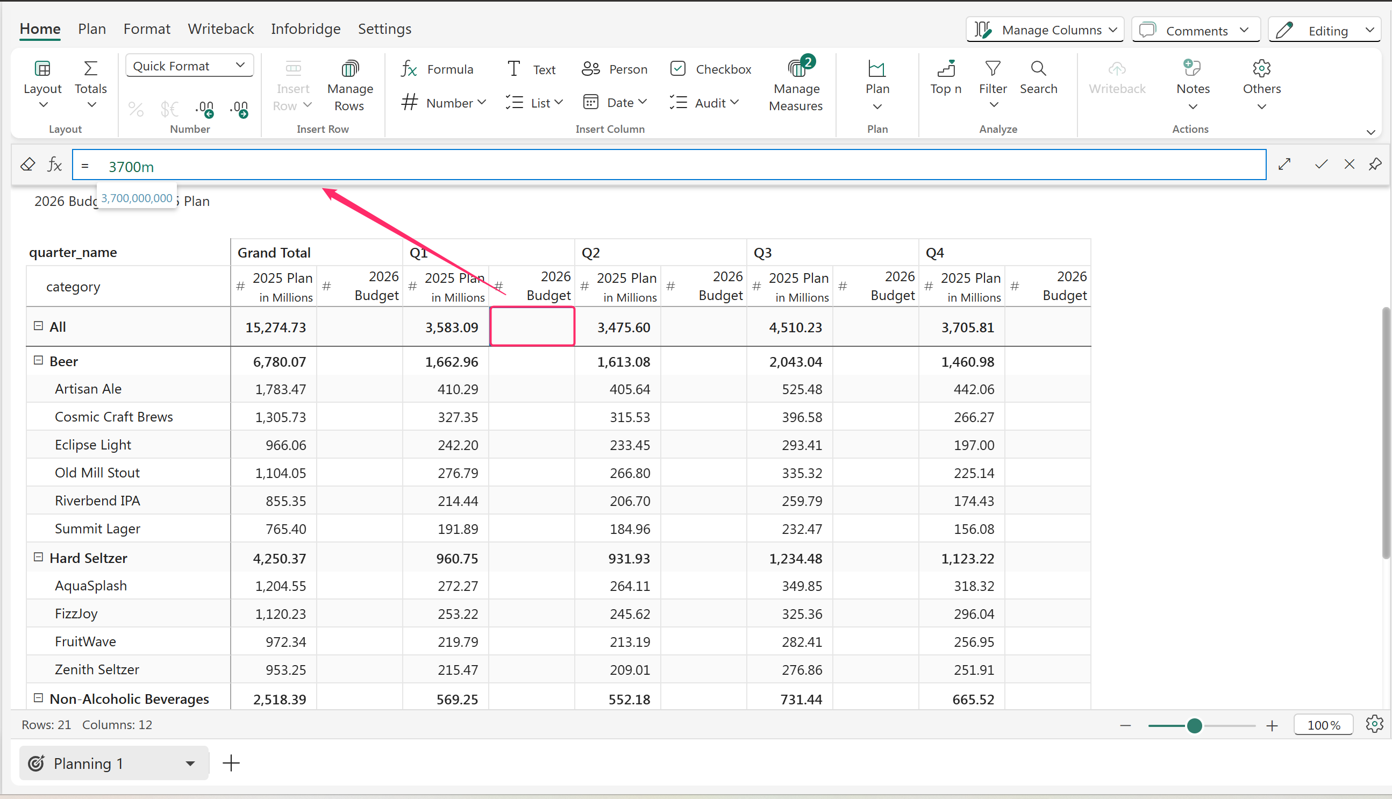Expand the Planning 1 sheet selector

tap(190, 764)
